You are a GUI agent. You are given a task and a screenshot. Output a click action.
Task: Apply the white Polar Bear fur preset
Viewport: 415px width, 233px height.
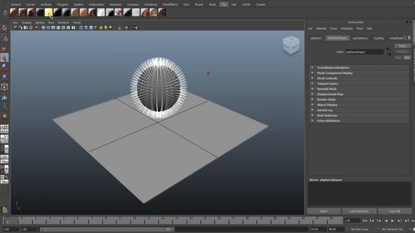101,12
